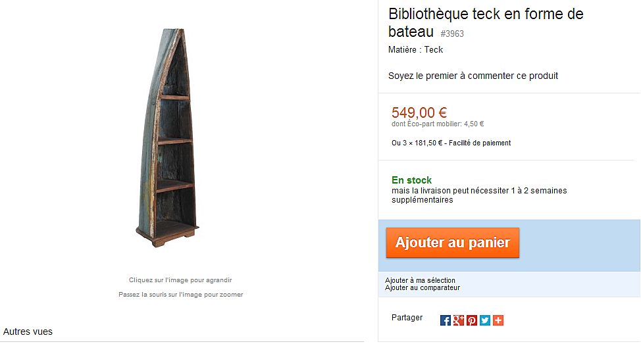641x344 pixels.
Task: Click the Éco-part mobilier notice
Action: coord(438,124)
